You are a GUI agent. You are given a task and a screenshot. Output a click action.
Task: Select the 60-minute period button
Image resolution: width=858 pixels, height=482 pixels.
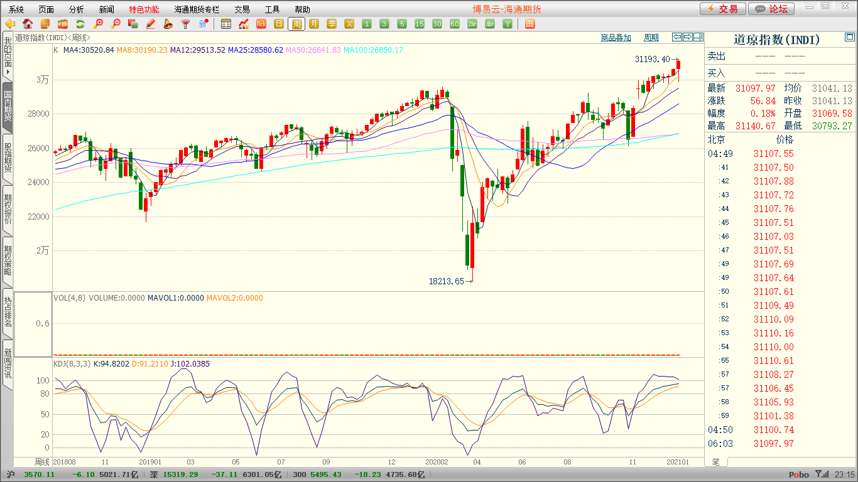pos(455,24)
